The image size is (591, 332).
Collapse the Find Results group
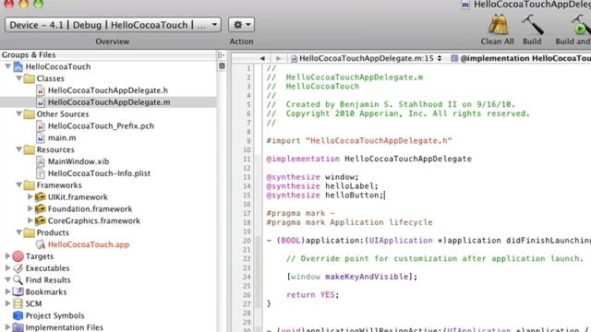(7, 279)
